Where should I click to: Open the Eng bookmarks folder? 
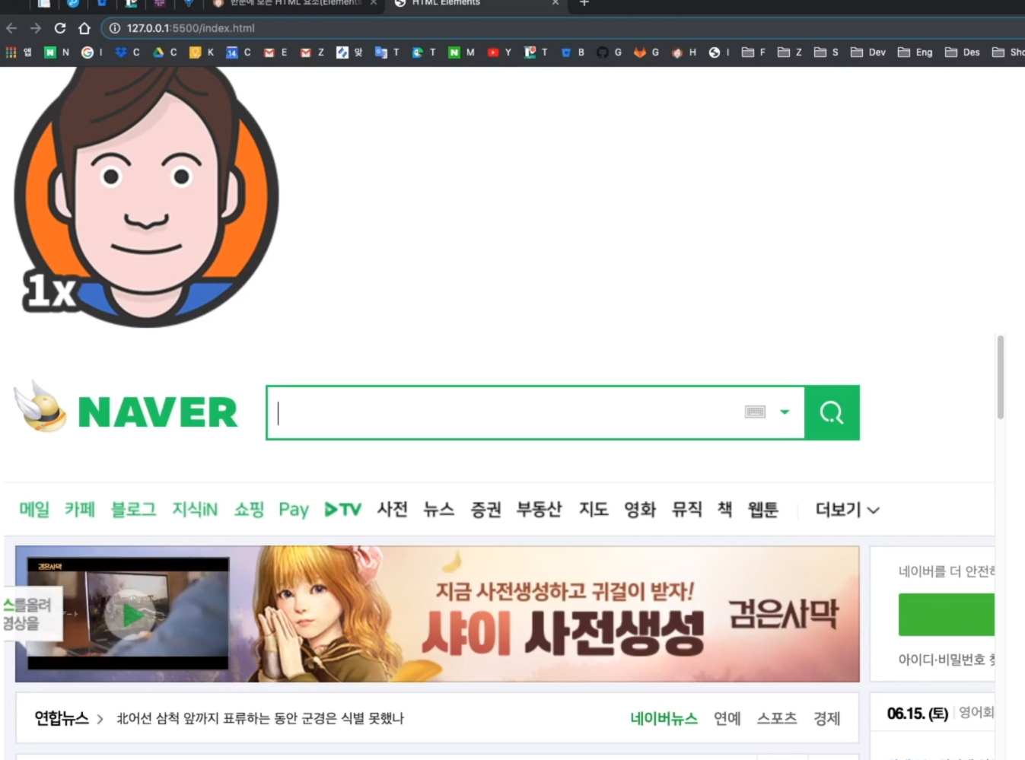pyautogui.click(x=915, y=52)
